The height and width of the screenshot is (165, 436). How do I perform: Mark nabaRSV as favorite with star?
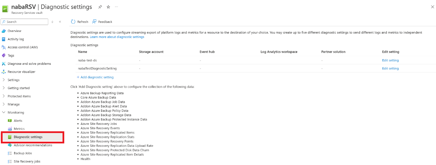click(x=108, y=7)
